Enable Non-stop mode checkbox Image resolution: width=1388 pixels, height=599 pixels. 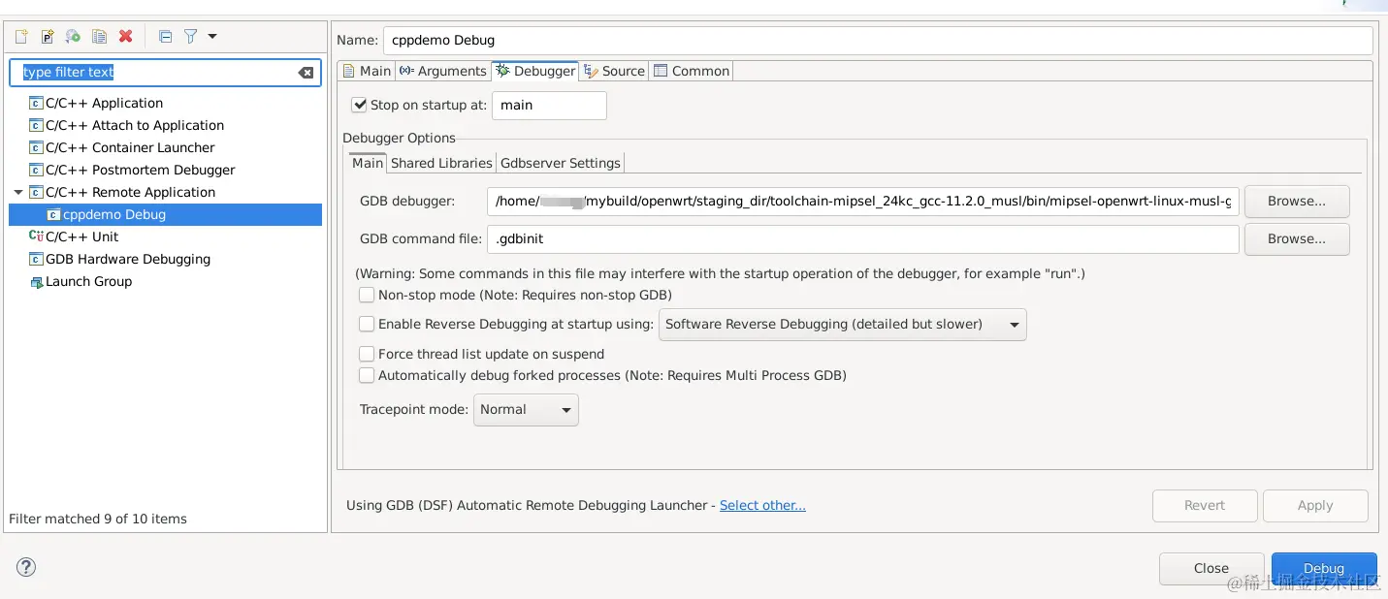(x=367, y=295)
